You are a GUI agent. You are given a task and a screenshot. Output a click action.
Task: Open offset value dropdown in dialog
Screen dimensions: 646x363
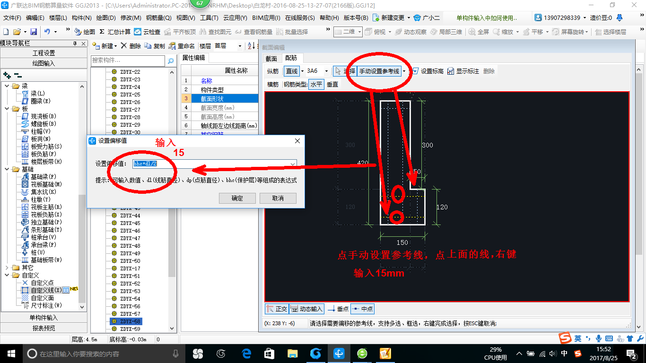click(x=293, y=164)
